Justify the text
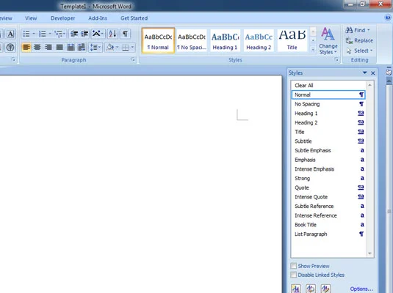The width and height of the screenshot is (393, 293). 60,47
